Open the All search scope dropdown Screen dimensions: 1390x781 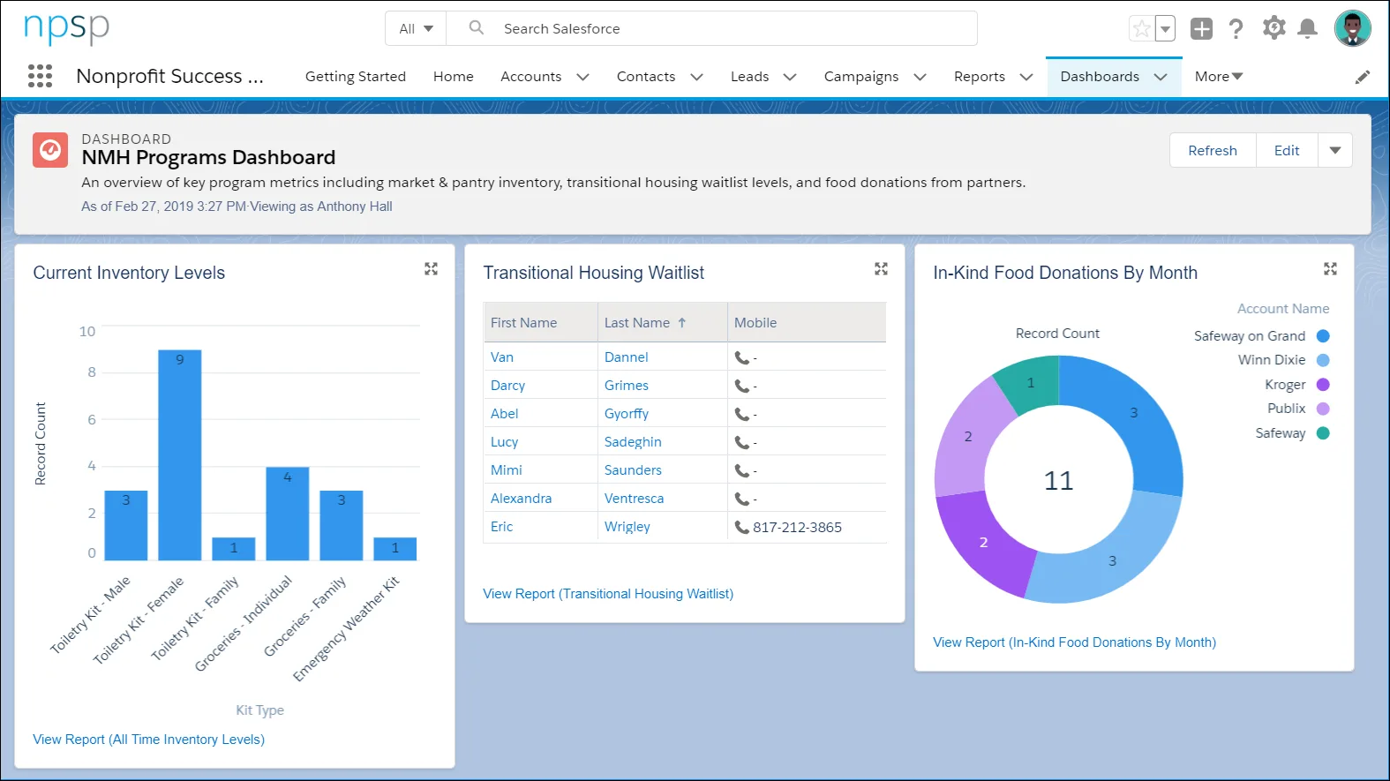click(x=416, y=28)
